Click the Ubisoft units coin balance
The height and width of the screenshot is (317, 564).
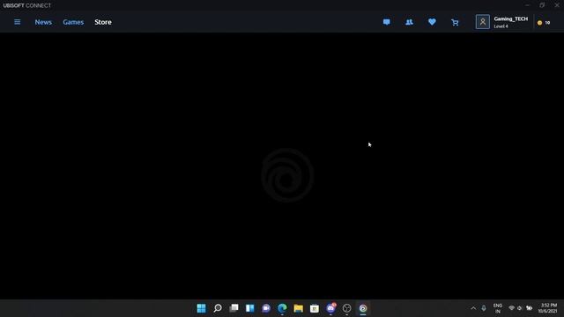[x=544, y=22]
